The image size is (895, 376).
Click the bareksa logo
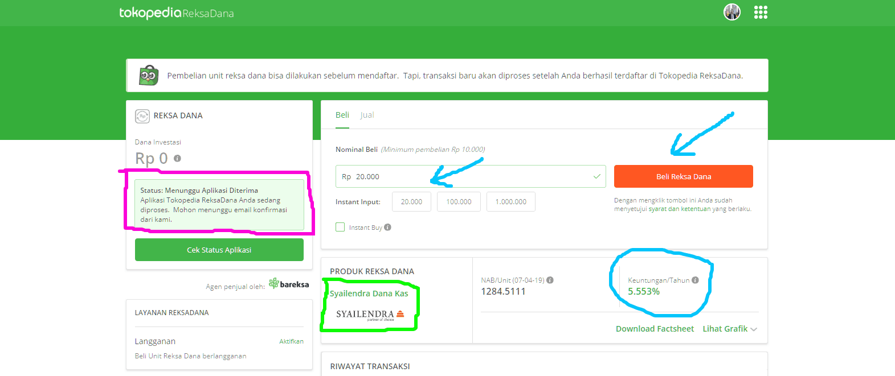tap(289, 283)
